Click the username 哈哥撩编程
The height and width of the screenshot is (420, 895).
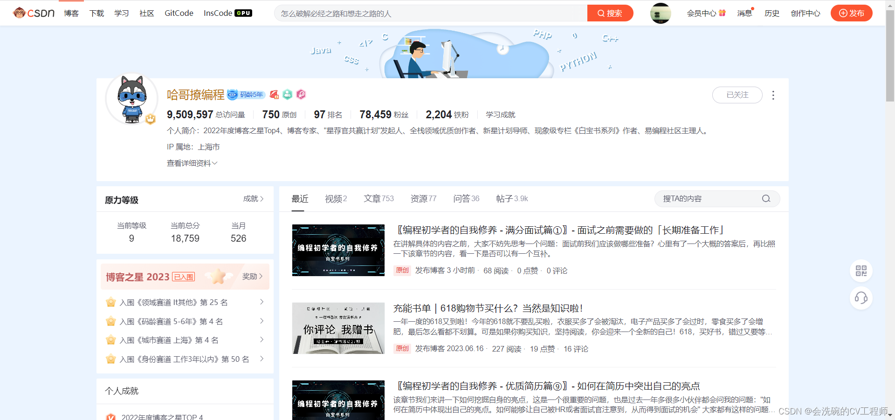pyautogui.click(x=196, y=95)
